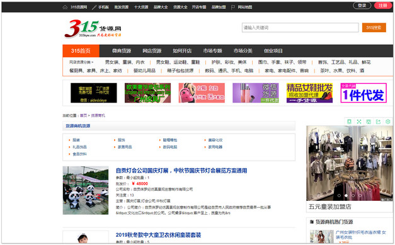Open 开店专题 top bar link
Screen dimensions: 395x245
[x=199, y=7]
